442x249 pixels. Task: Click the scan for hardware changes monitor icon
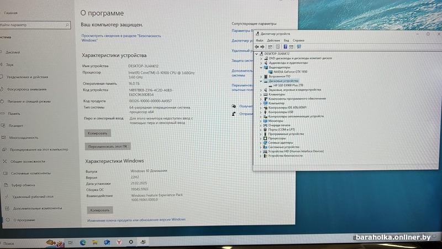[299, 47]
